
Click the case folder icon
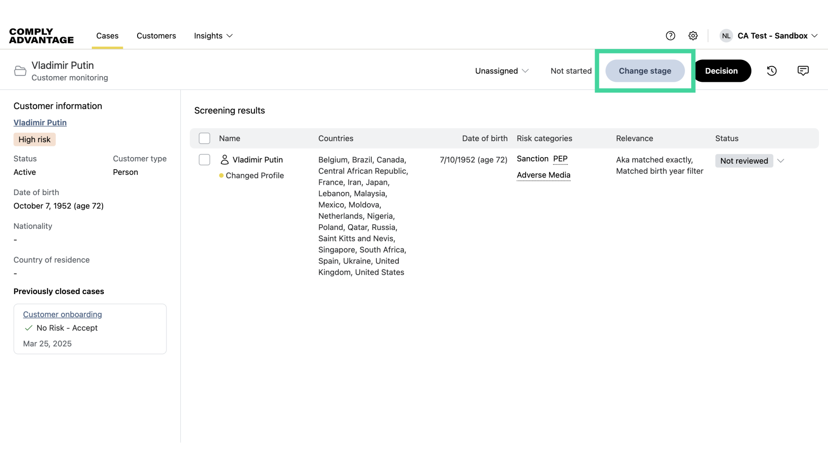coord(20,71)
